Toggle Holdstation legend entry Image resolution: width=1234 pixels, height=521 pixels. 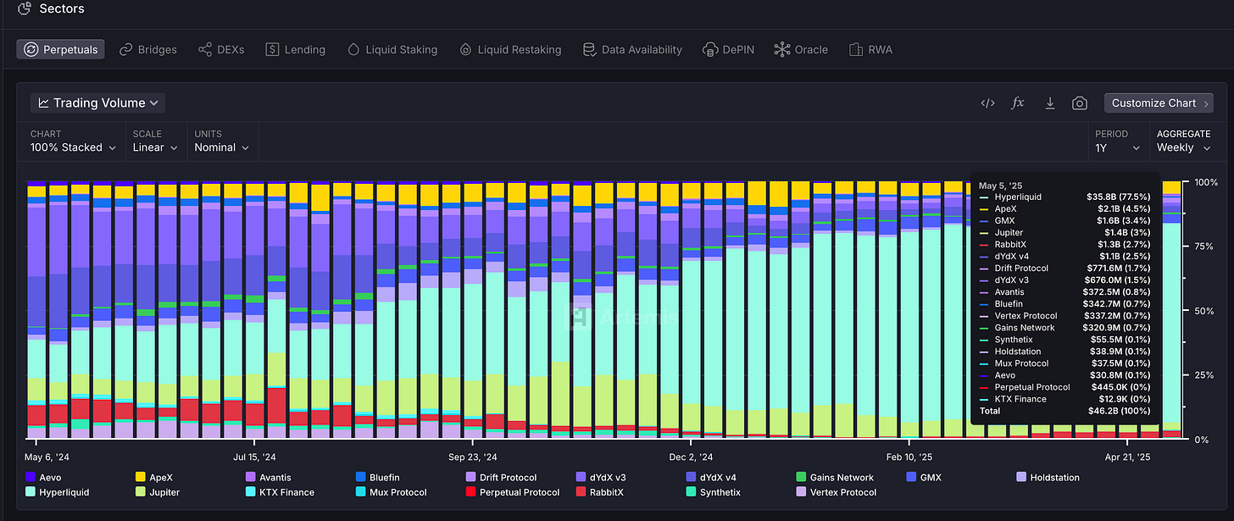click(x=1048, y=478)
